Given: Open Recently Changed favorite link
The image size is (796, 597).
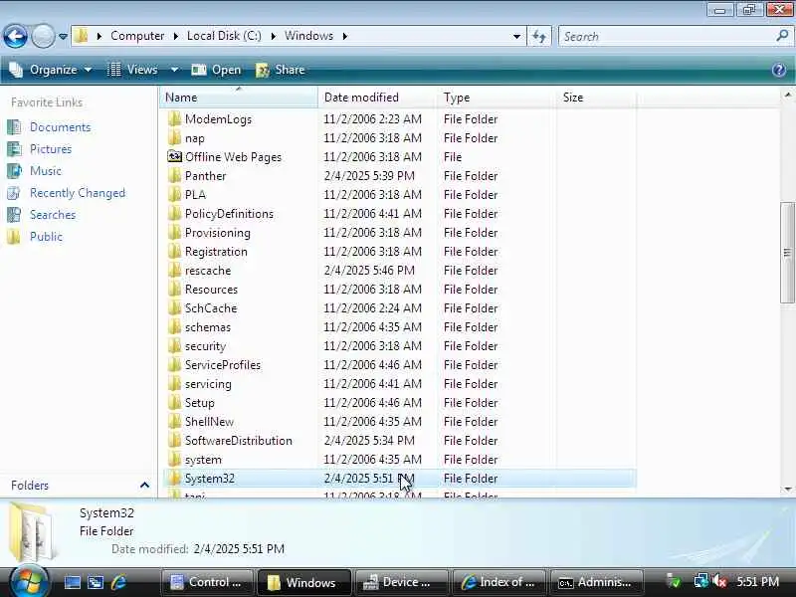Looking at the screenshot, I should pyautogui.click(x=78, y=193).
